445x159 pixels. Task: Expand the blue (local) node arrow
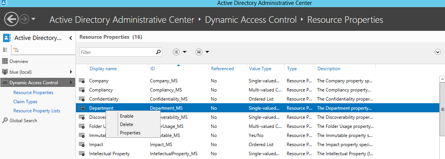pos(71,72)
